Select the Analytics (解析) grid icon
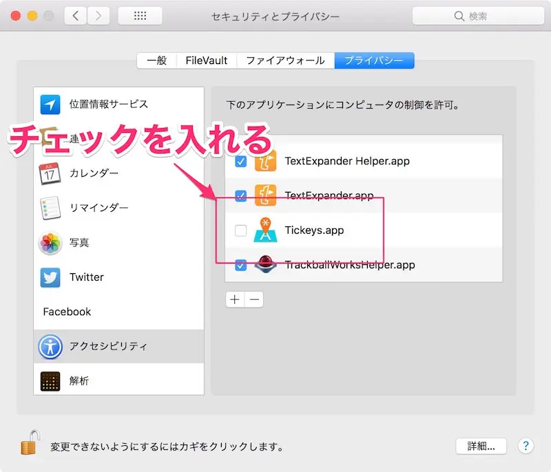The image size is (551, 472). point(50,381)
